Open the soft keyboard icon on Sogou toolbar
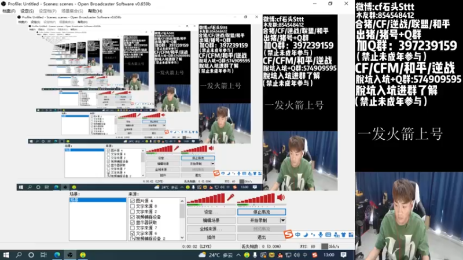Screen dimensions: 463x260 (328, 235)
